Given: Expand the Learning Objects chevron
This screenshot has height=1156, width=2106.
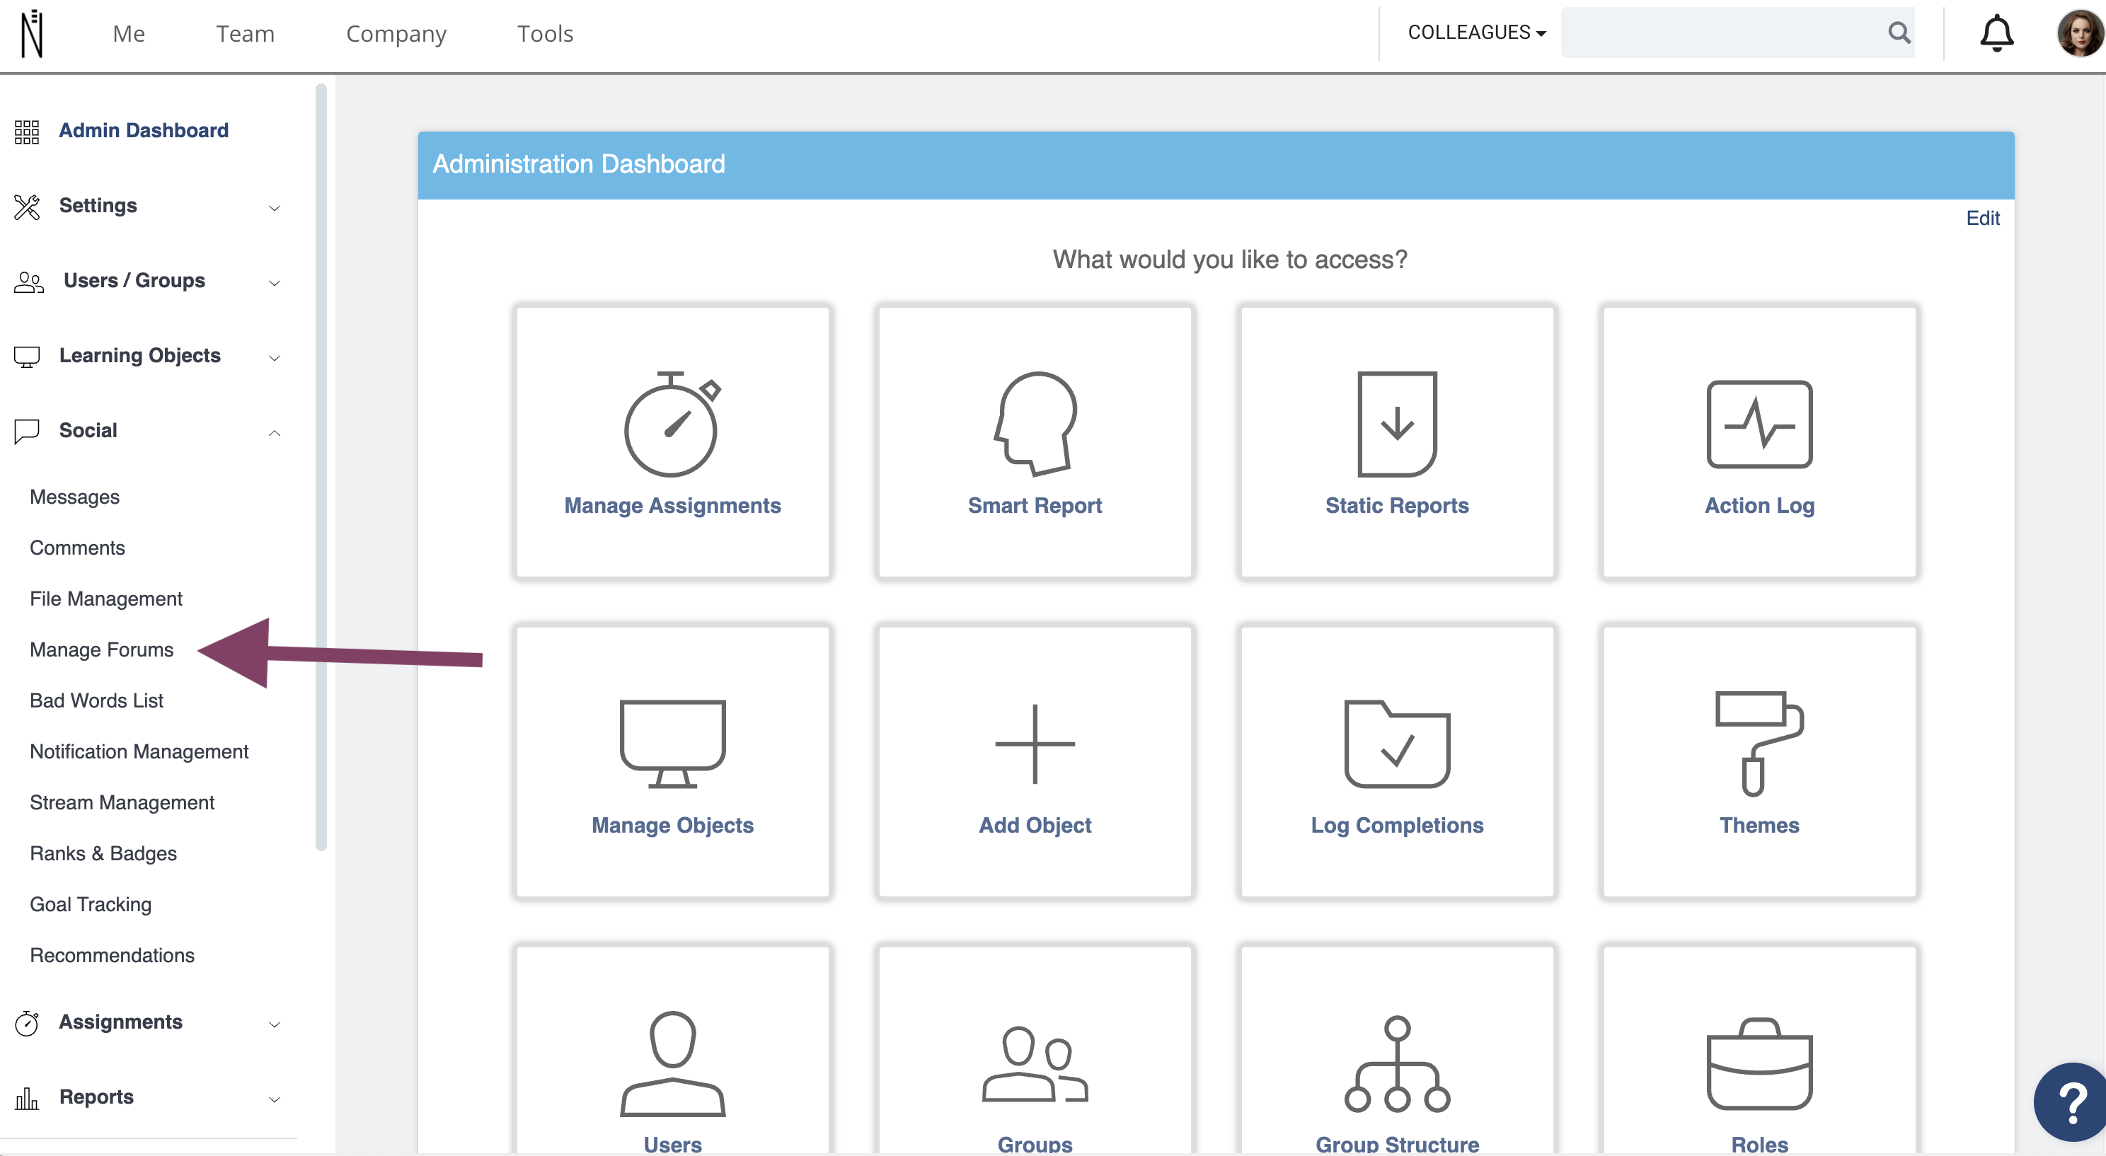Looking at the screenshot, I should click(x=275, y=358).
